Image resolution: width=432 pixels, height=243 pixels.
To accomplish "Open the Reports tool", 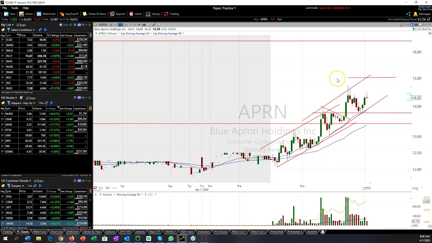I will tap(117, 14).
